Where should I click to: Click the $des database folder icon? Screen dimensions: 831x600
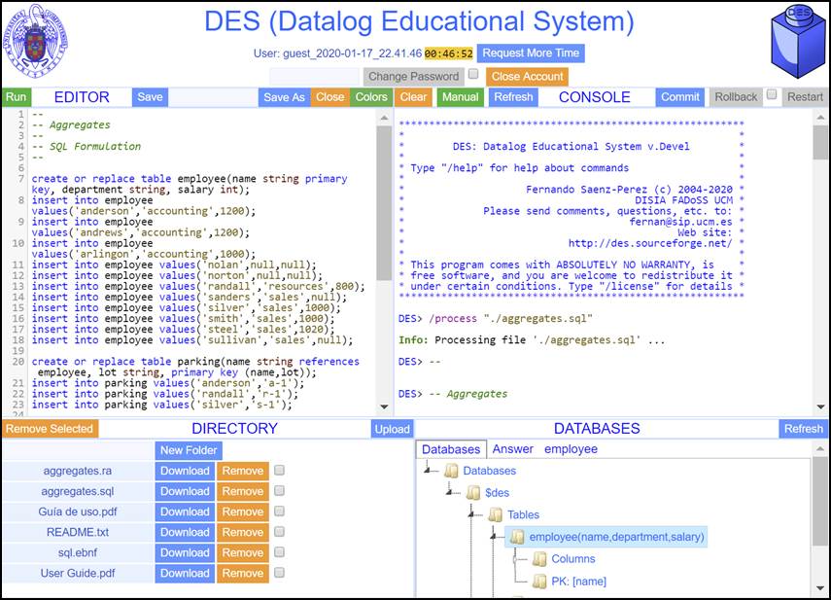coord(473,493)
